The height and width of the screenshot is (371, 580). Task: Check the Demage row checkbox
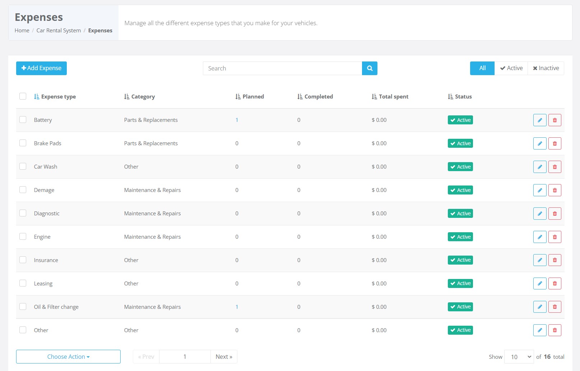[x=23, y=190]
